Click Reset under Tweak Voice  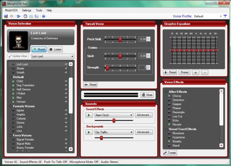click(x=90, y=85)
